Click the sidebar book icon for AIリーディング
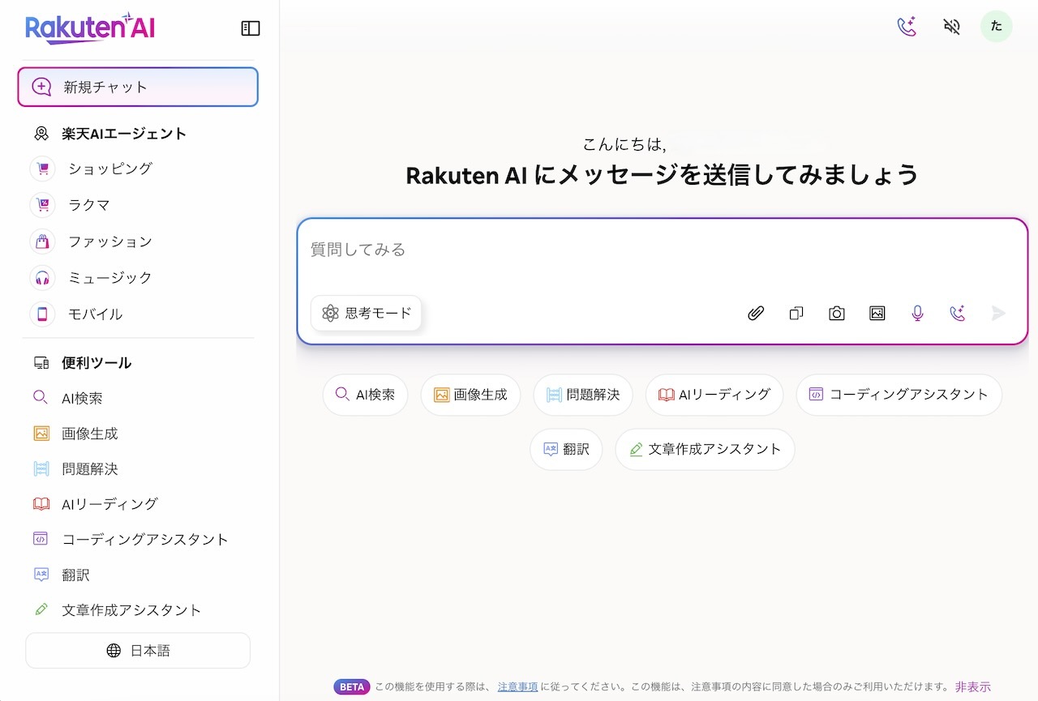The width and height of the screenshot is (1038, 701). [x=41, y=504]
